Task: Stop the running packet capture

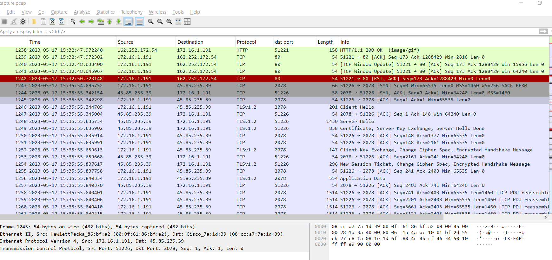Action: tap(4, 22)
